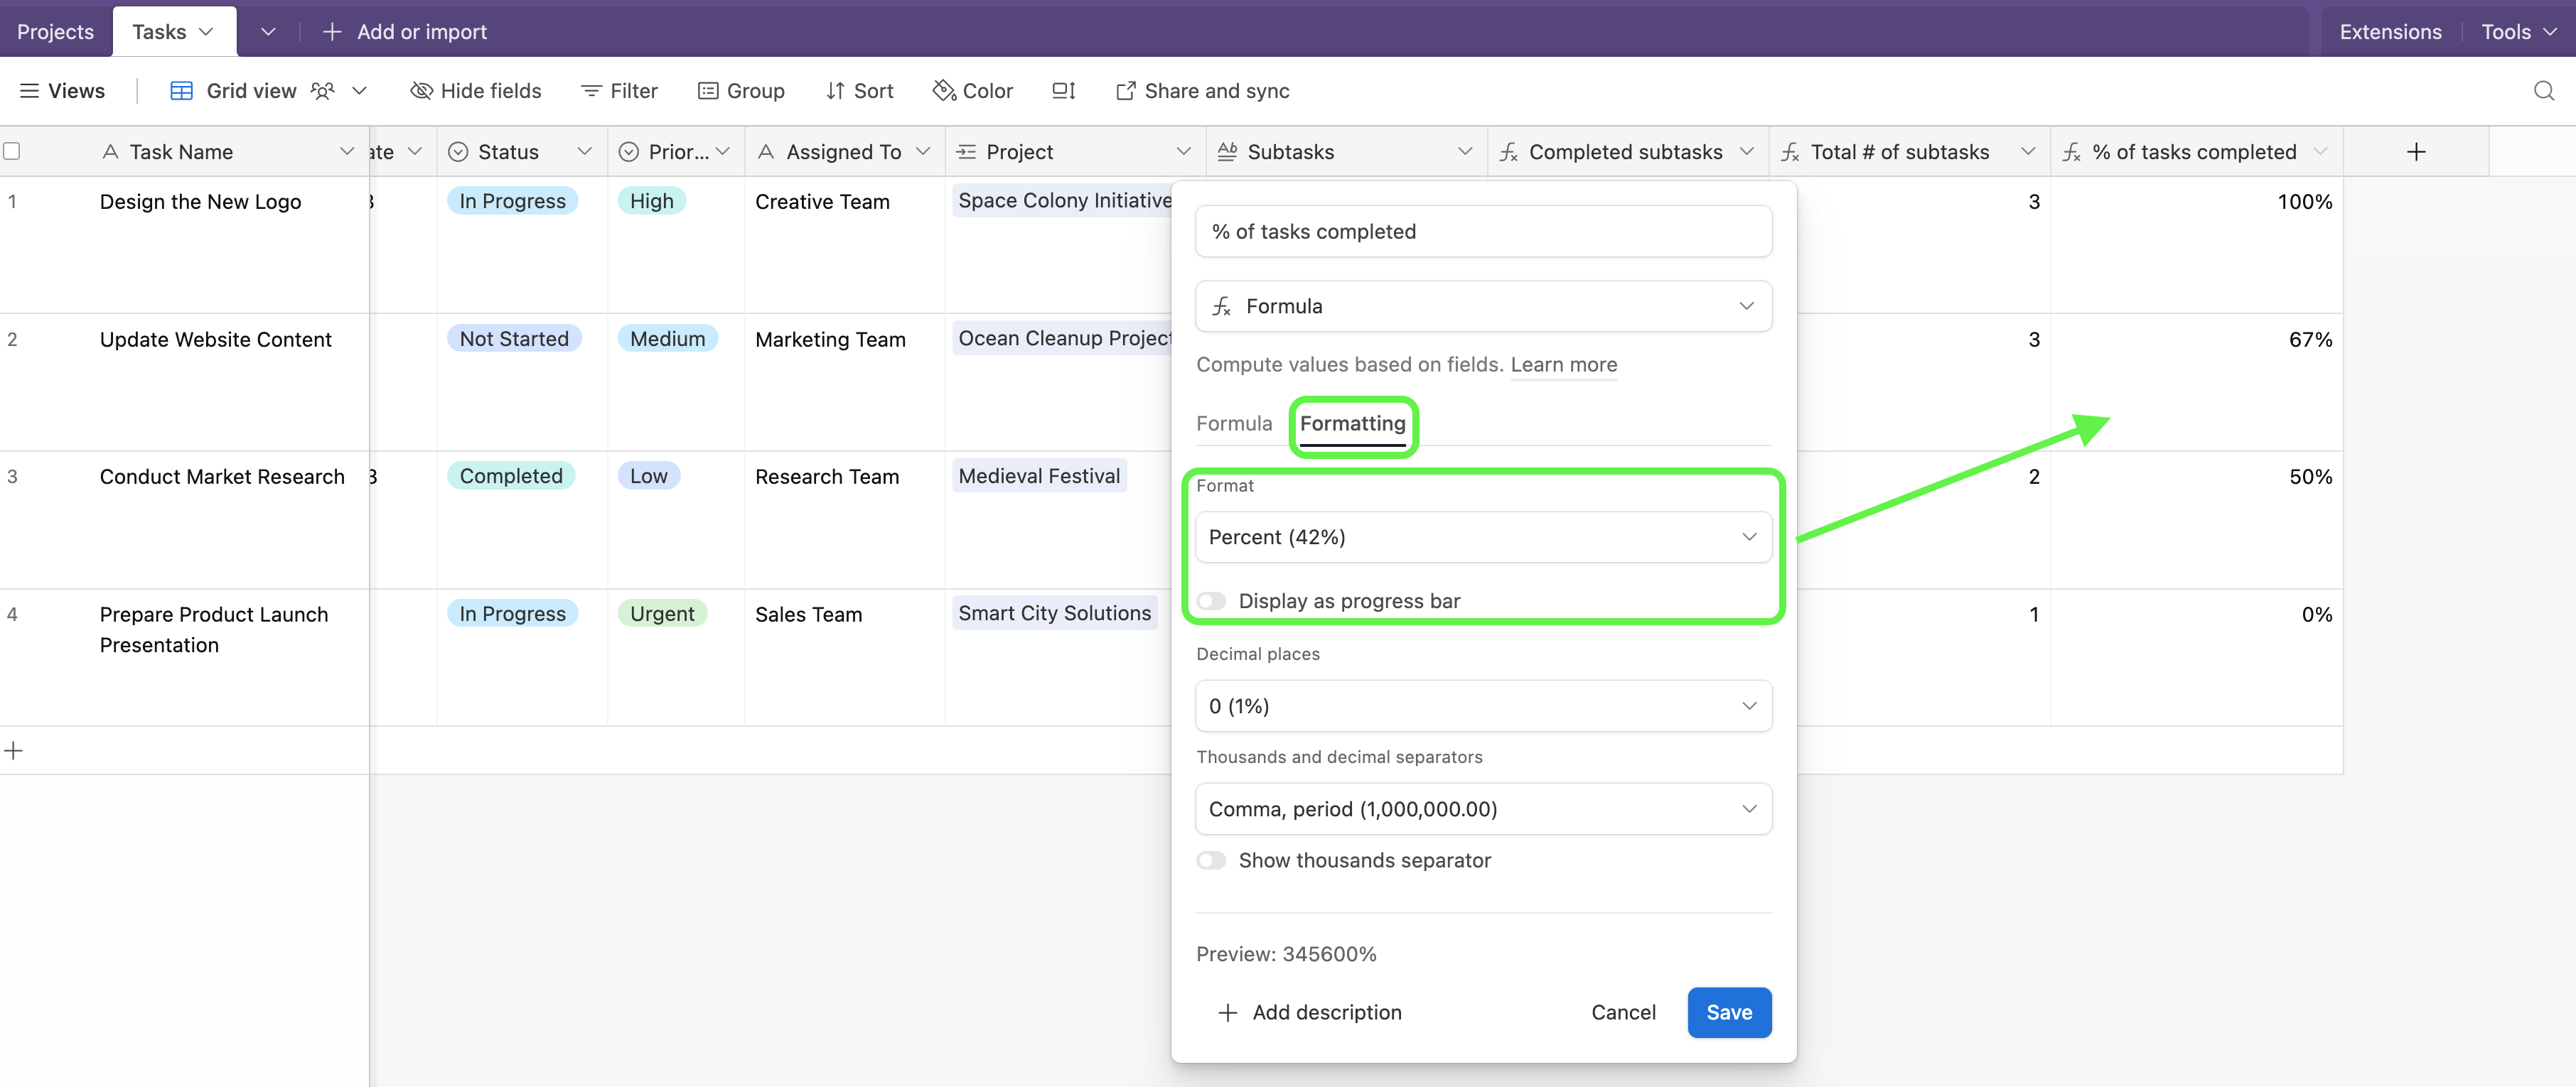
Task: Click the Save button
Action: pyautogui.click(x=1729, y=1012)
